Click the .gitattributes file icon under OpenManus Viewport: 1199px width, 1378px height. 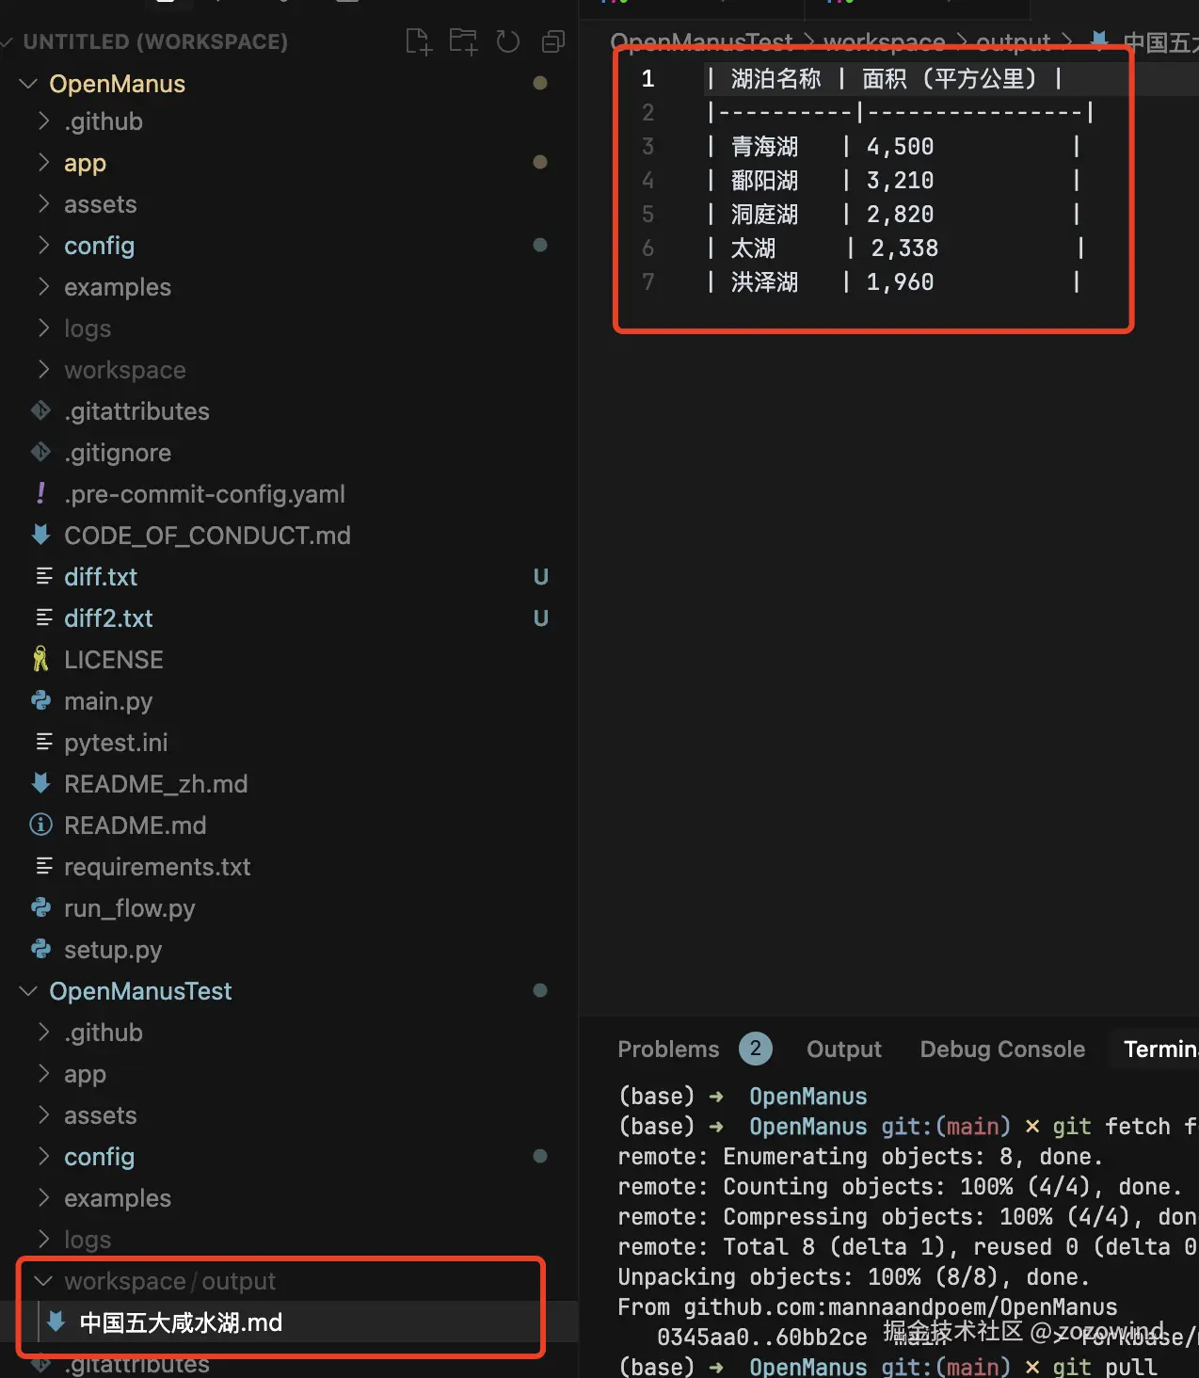coord(40,410)
